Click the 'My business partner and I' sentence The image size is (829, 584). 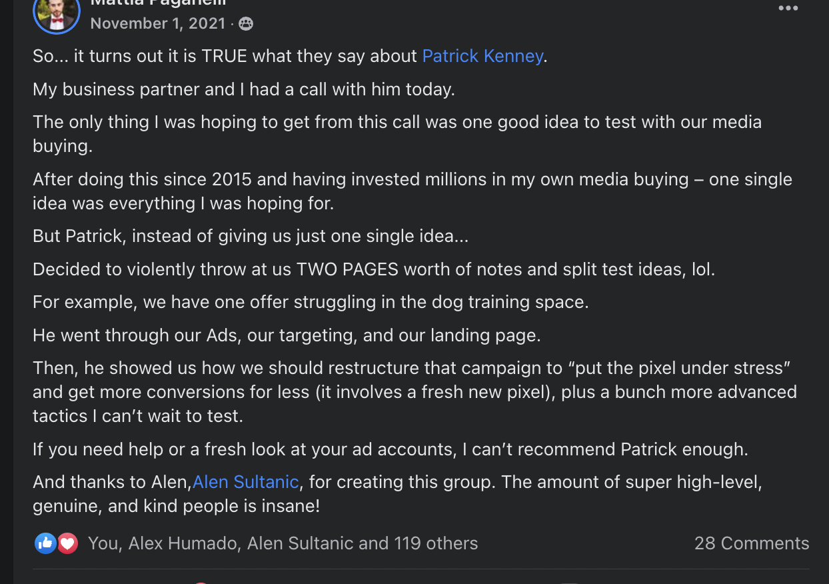click(243, 89)
